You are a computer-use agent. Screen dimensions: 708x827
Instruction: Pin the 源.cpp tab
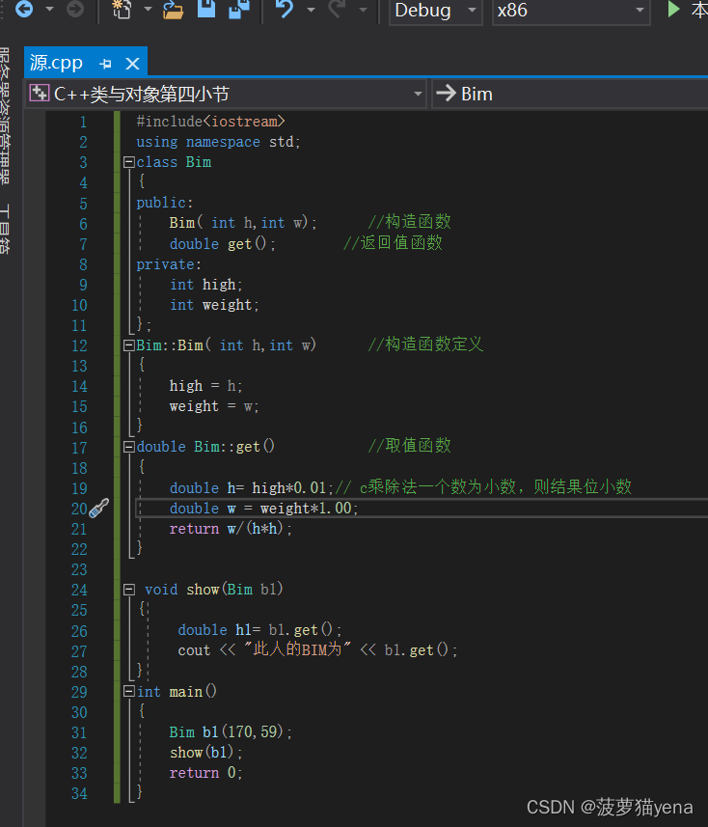tap(105, 64)
